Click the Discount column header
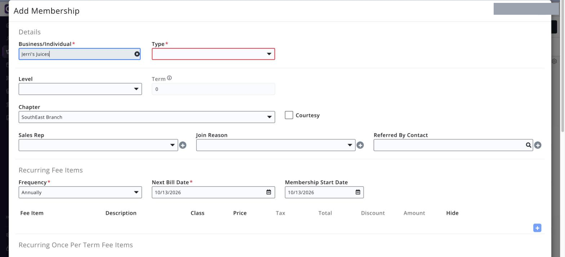This screenshot has width=565, height=257. tap(373, 213)
